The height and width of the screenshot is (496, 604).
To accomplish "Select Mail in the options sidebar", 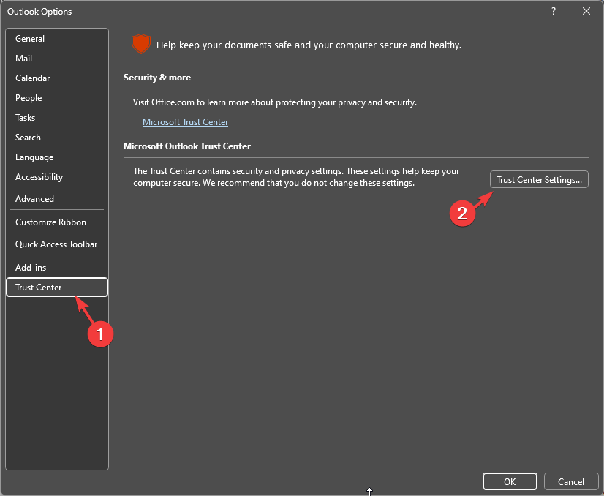I will (56, 59).
